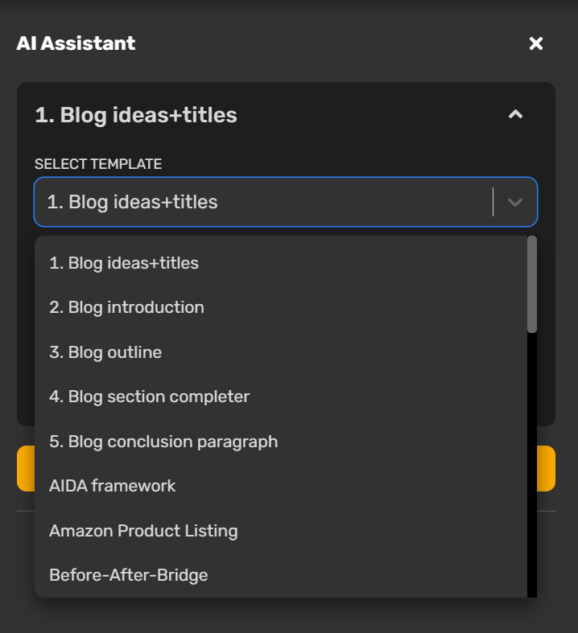The width and height of the screenshot is (578, 633).
Task: Collapse the Blog ideas+titles section chevron
Action: (x=515, y=115)
